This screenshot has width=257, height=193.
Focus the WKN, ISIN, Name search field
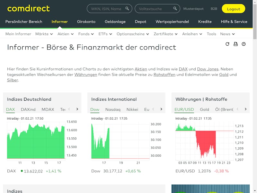(x=110, y=9)
